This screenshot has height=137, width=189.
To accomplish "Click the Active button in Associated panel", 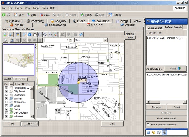I will pos(176,69).
